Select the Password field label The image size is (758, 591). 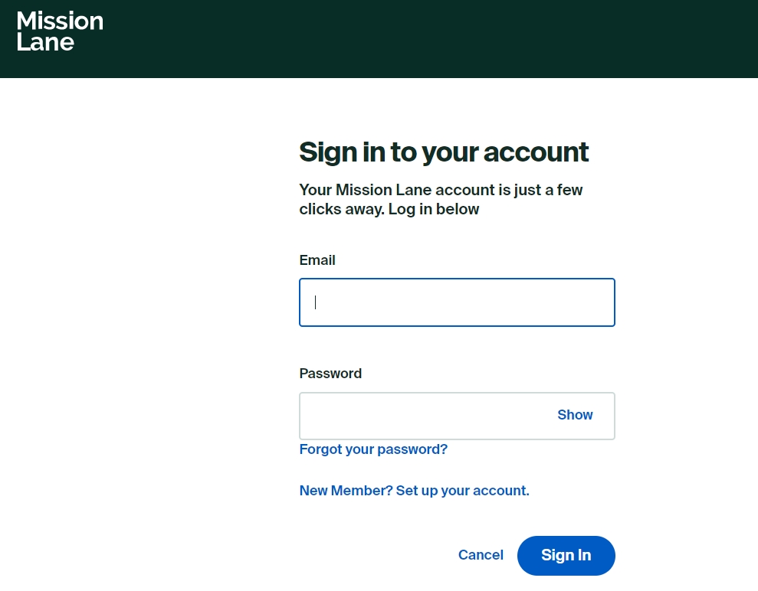330,374
